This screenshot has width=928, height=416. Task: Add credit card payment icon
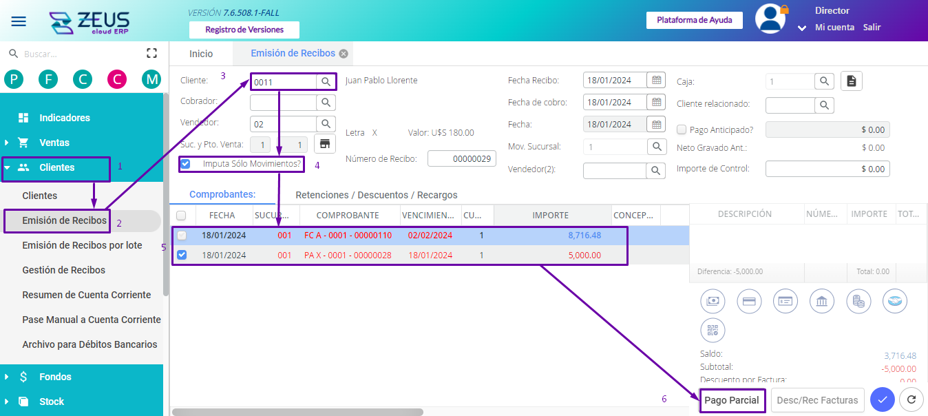[749, 301]
